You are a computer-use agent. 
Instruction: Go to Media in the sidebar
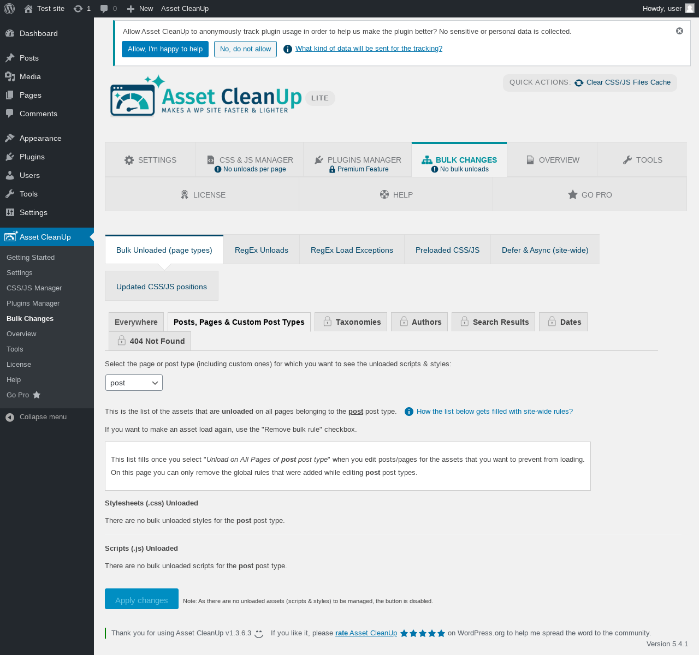pyautogui.click(x=47, y=76)
